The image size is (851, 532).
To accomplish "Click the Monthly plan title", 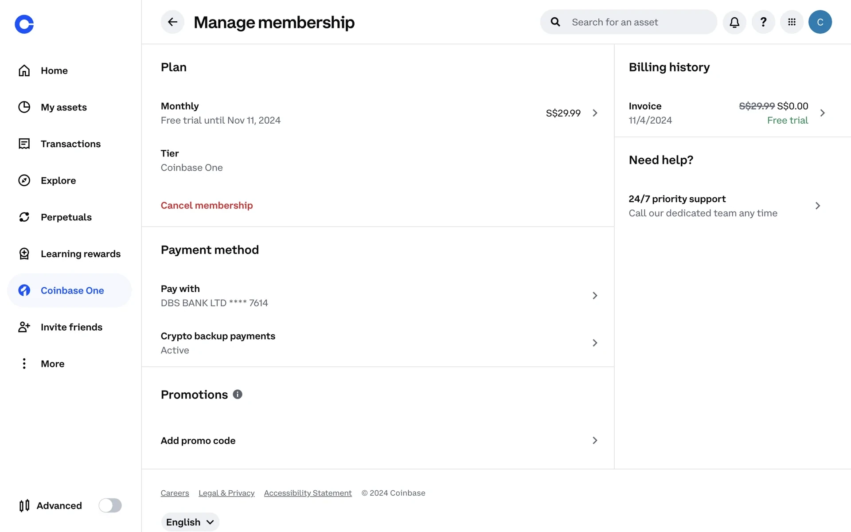I will click(180, 106).
